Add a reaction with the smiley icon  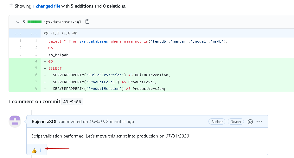pos(250,121)
